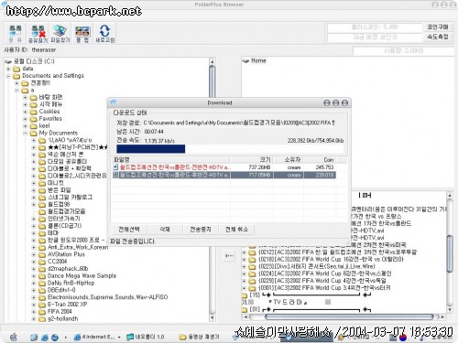Click the faces picture toolbar icon
Image resolution: width=458 pixels, height=343 pixels.
pos(82,34)
